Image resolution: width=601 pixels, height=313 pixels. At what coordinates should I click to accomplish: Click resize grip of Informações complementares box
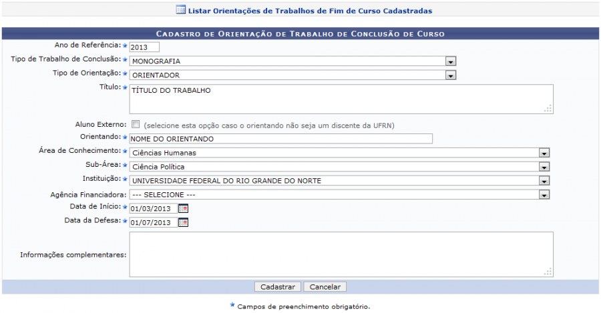[548, 271]
